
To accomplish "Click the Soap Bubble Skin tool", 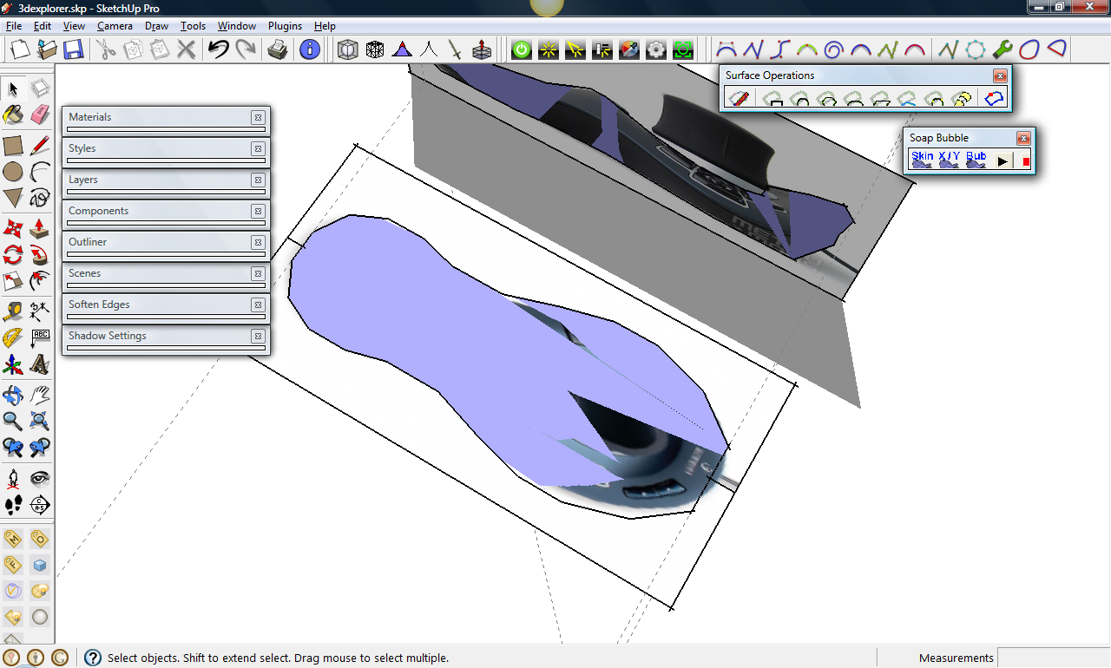I will (x=923, y=160).
